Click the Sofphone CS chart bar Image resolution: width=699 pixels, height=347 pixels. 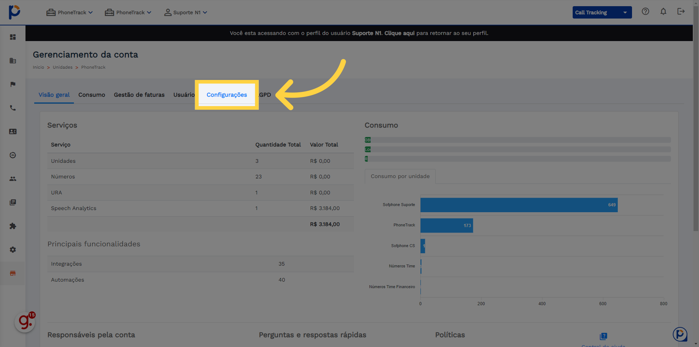(x=423, y=246)
